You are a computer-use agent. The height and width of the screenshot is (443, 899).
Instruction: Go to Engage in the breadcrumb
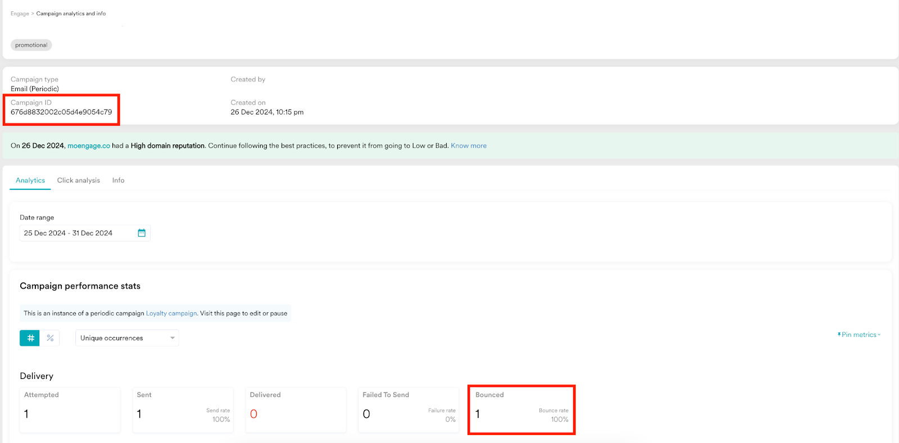(x=20, y=13)
